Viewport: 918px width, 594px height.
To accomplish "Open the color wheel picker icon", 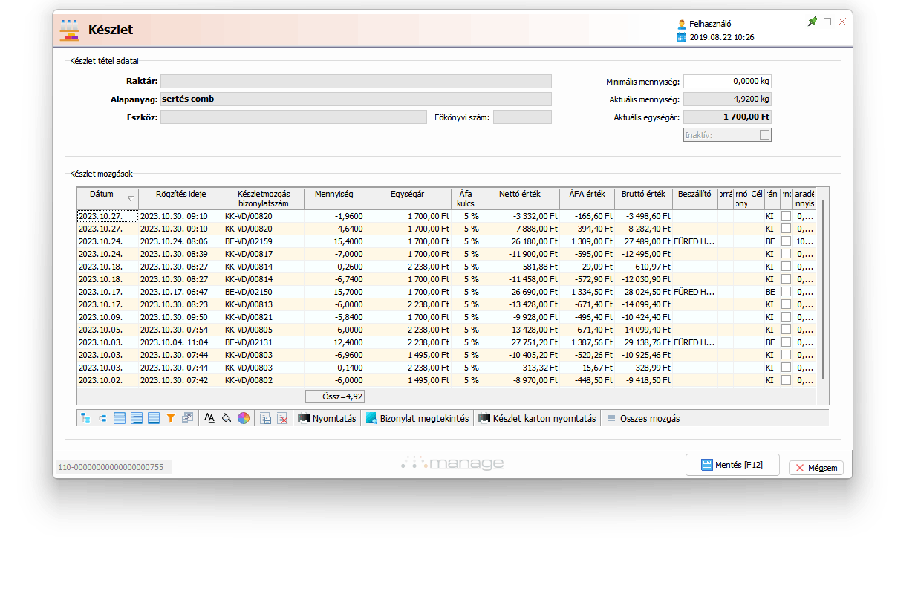I will 244,419.
